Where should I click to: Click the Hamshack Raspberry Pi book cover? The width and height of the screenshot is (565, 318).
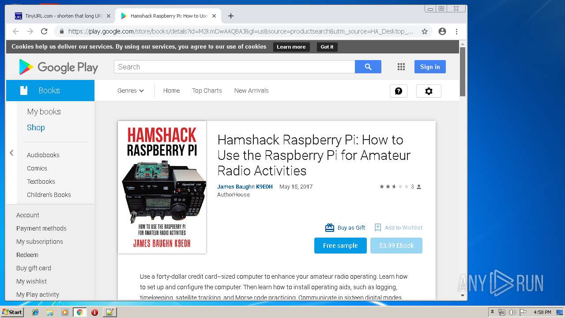162,187
